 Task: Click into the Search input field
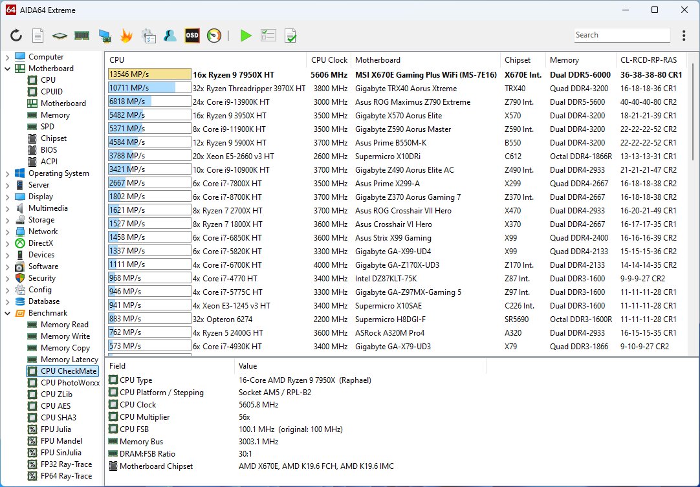tap(621, 35)
